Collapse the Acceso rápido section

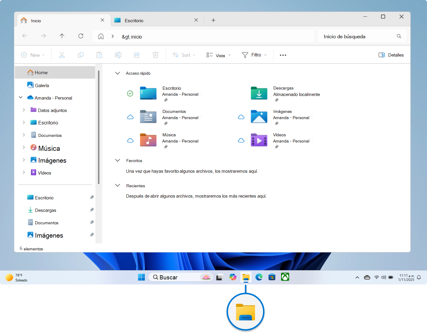pyautogui.click(x=117, y=73)
